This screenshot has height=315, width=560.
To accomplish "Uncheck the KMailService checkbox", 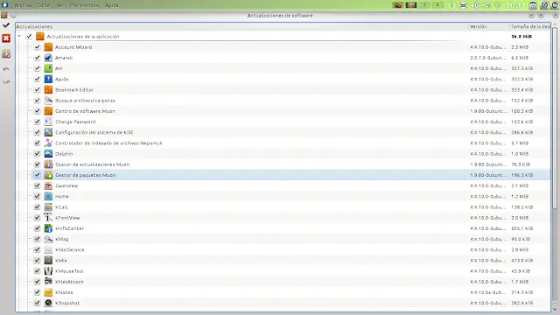I will 37,249.
